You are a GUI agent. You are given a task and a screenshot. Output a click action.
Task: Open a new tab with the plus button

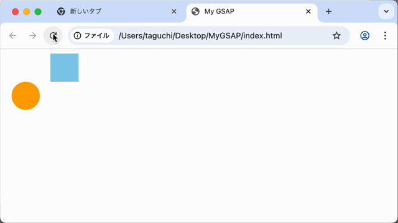(x=328, y=11)
